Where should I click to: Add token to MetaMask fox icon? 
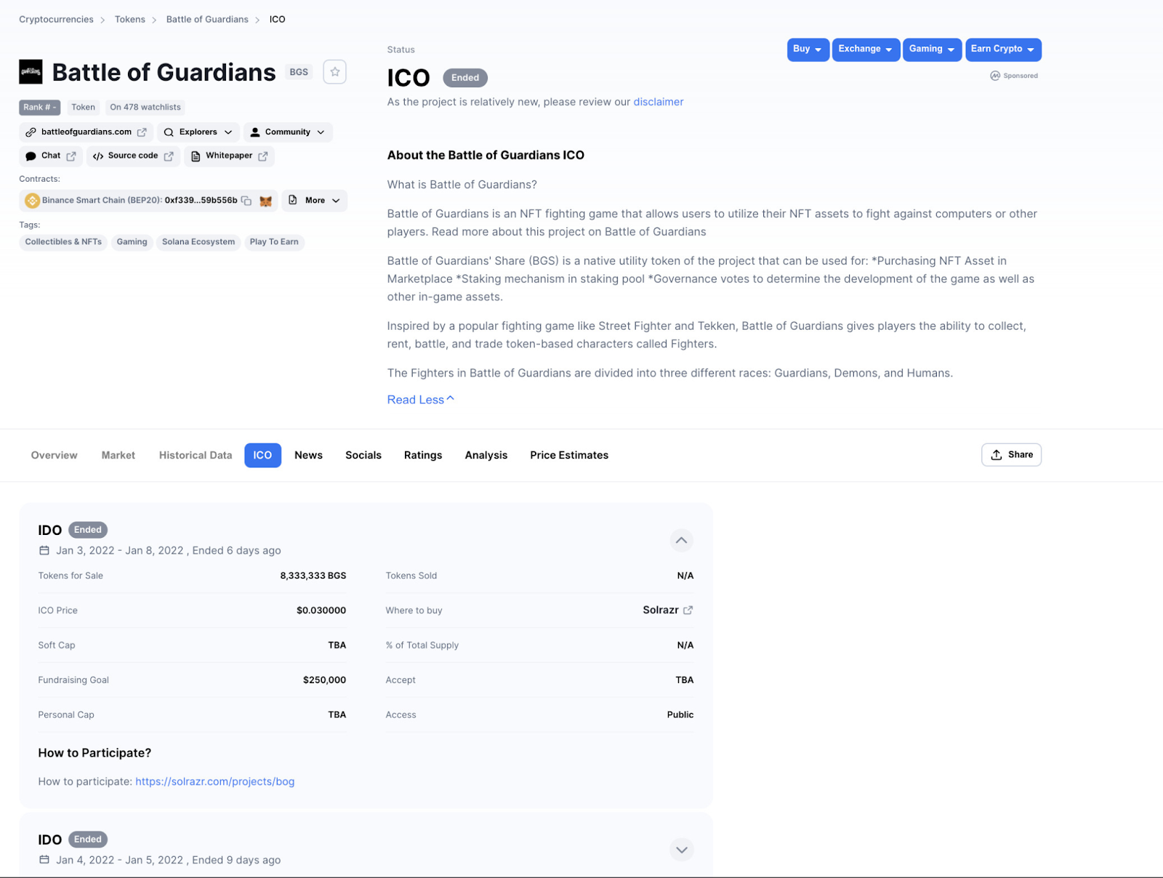[266, 201]
